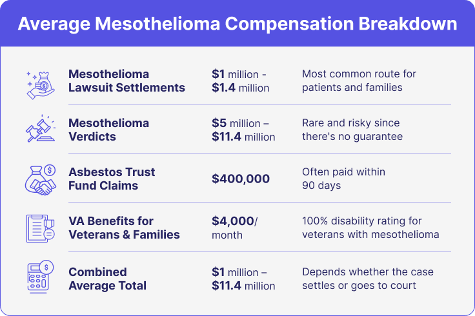Select the Combined Average Total label
Image resolution: width=475 pixels, height=316 pixels.
click(x=107, y=279)
